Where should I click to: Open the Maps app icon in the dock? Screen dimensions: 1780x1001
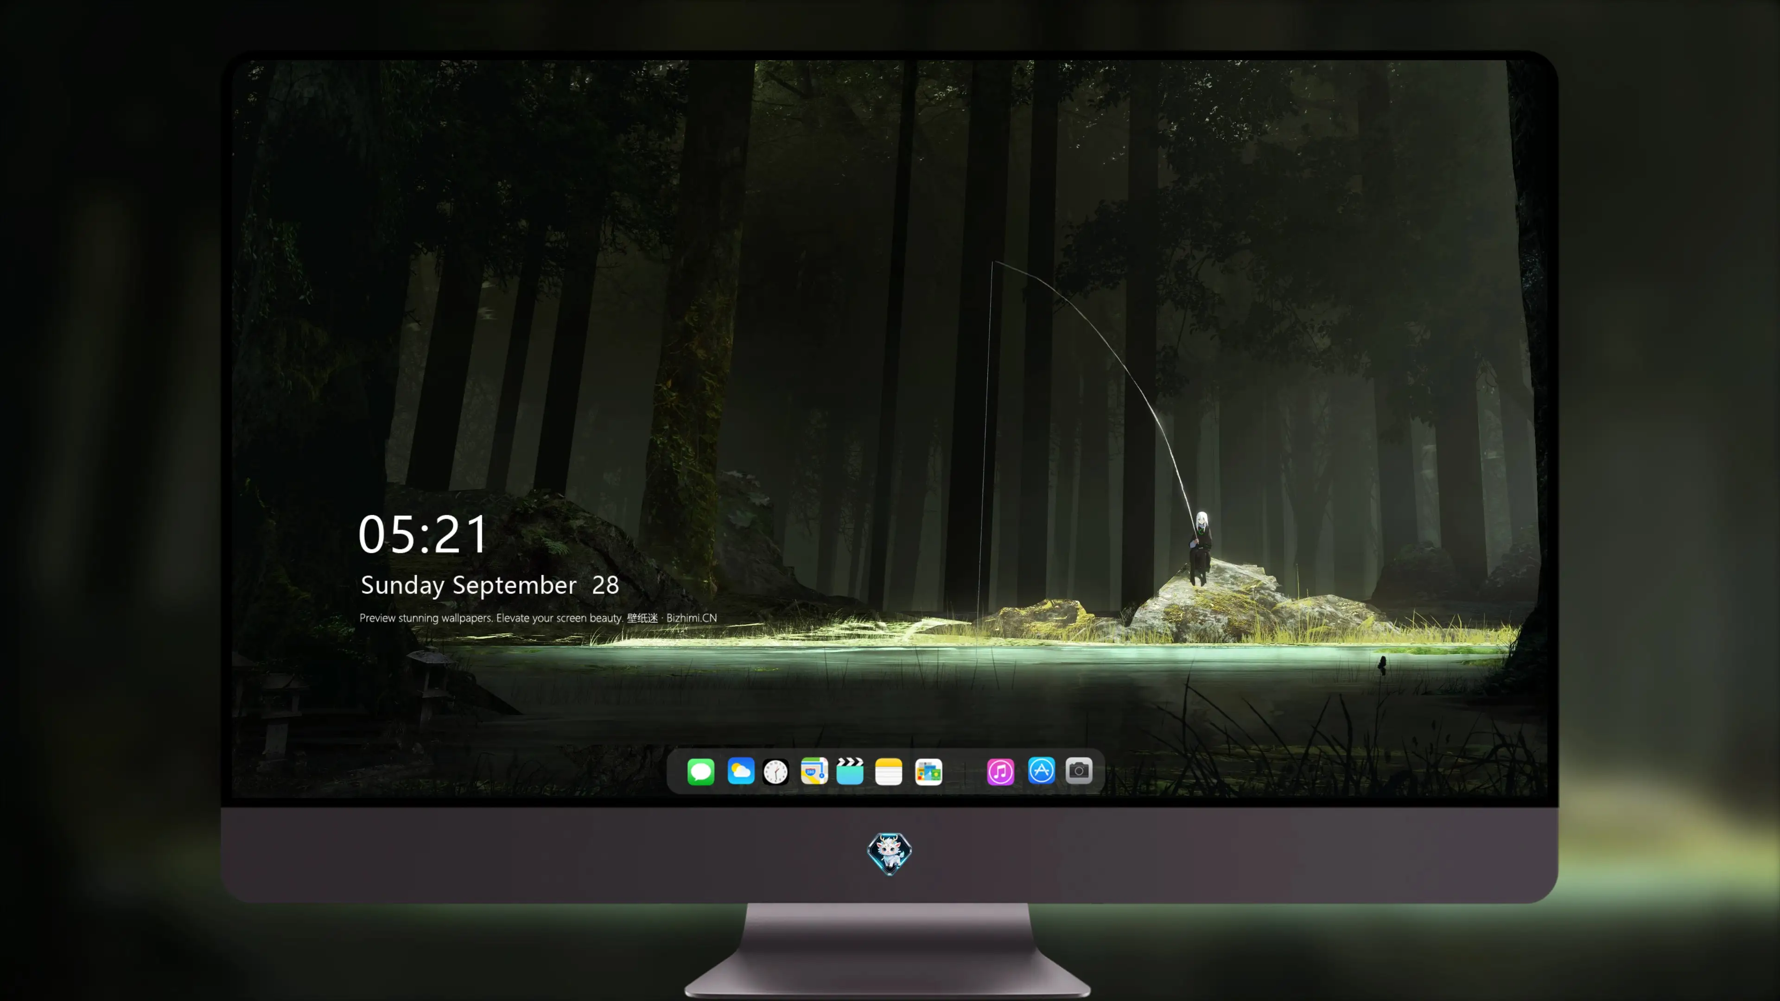coord(814,771)
